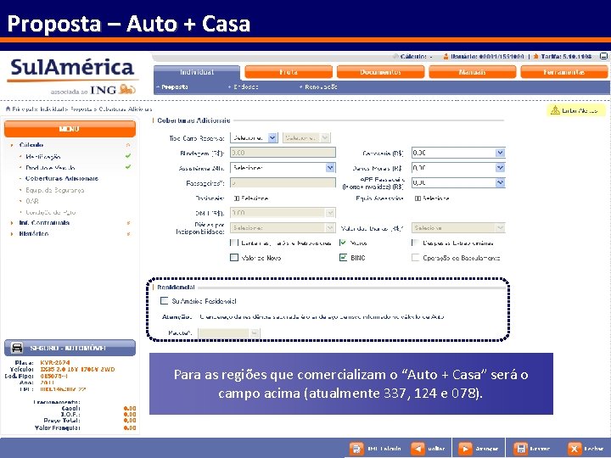
Task: Enable the SulAmérica Residencial checkbox
Action: (x=165, y=300)
